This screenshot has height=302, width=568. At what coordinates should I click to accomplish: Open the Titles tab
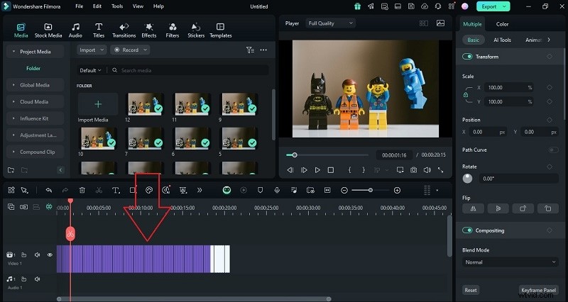(x=99, y=30)
